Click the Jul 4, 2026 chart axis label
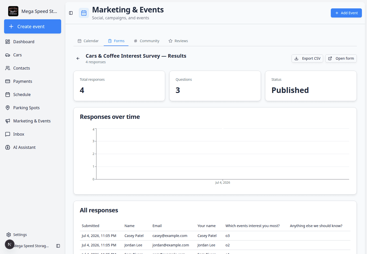This screenshot has height=254, width=367. pos(222,183)
